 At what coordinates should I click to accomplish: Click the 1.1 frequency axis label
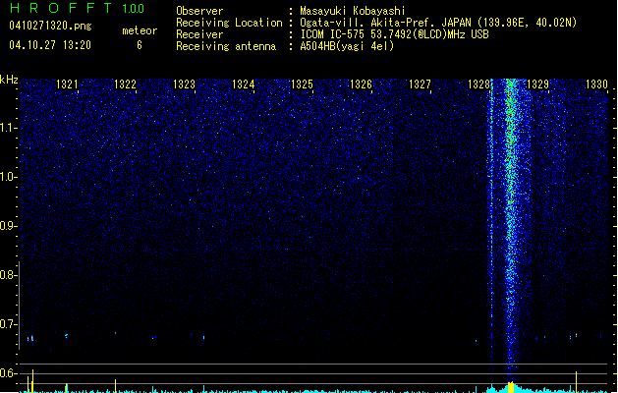[8, 128]
